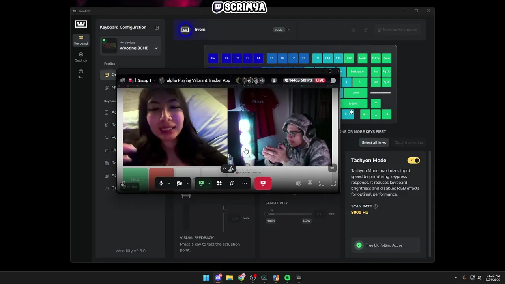Click the 8000 Hz scan rate value

359,212
